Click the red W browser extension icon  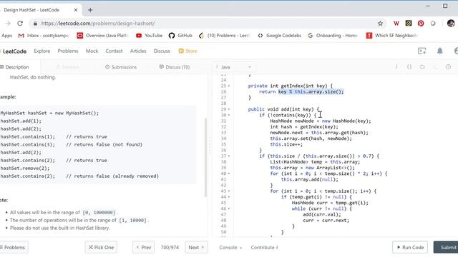pyautogui.click(x=396, y=24)
